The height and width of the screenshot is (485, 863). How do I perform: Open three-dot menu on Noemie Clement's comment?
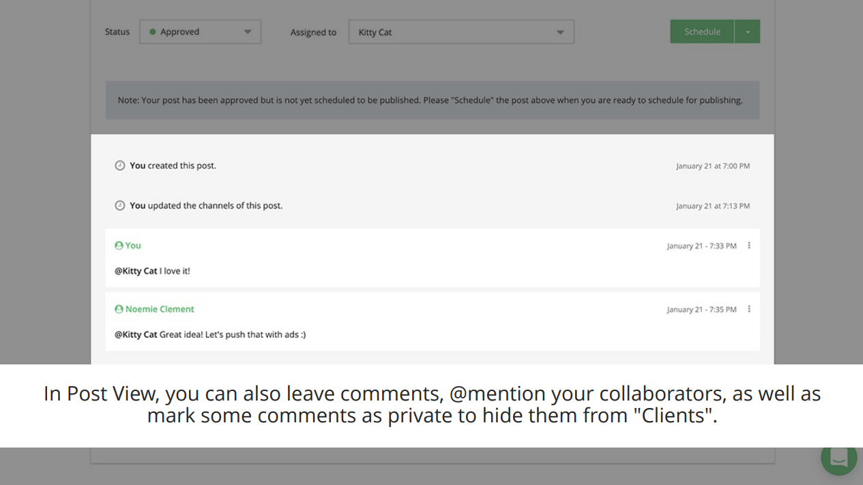(749, 309)
